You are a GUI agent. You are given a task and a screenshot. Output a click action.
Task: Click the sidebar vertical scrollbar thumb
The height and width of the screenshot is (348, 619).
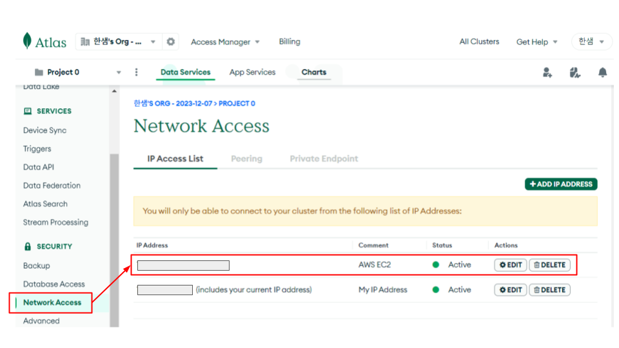click(115, 240)
